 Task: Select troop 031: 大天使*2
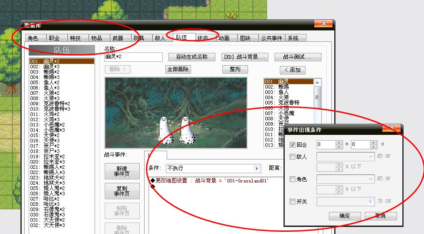pyautogui.click(x=61, y=220)
